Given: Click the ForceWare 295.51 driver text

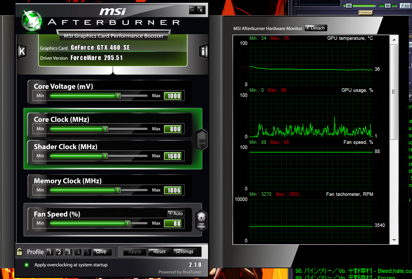Looking at the screenshot, I should (97, 58).
